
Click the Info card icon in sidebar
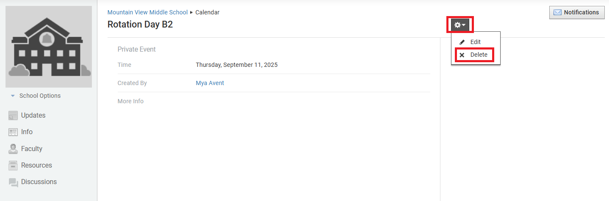[x=13, y=132]
